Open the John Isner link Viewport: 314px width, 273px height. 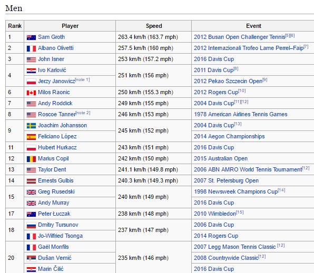[x=51, y=59]
